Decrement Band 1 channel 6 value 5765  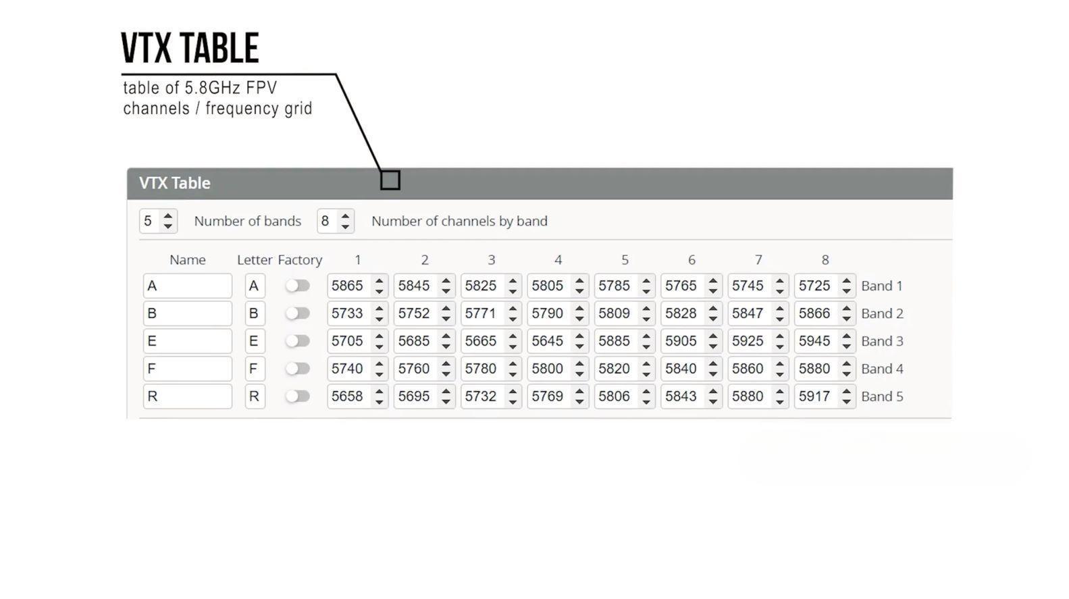713,291
